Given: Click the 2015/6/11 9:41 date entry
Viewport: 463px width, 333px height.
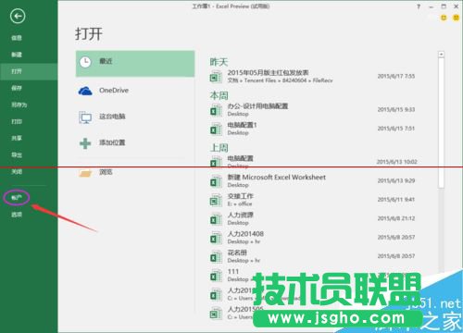Looking at the screenshot, I should (396, 200).
